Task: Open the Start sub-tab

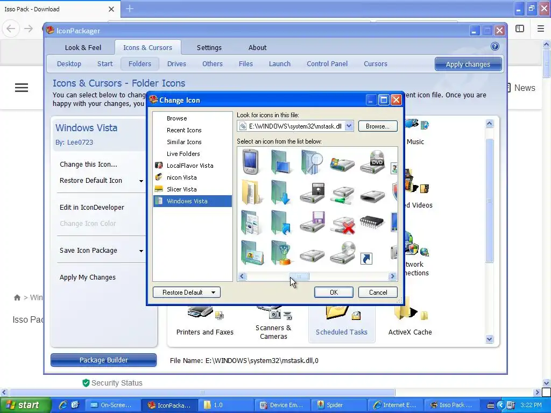Action: [105, 63]
